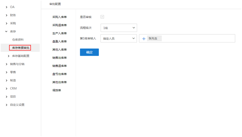Expand the 销售与分销 menu chevron

(x=6, y=64)
